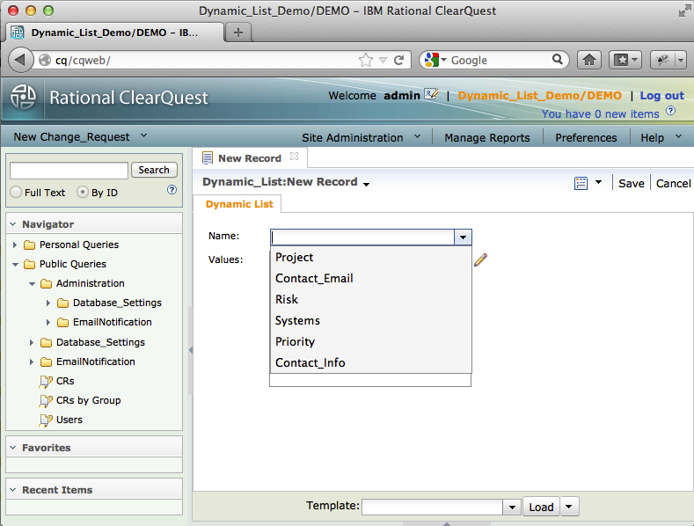Click the Dynamic_List_Demo/DEMO database link
This screenshot has width=694, height=526.
coord(539,96)
